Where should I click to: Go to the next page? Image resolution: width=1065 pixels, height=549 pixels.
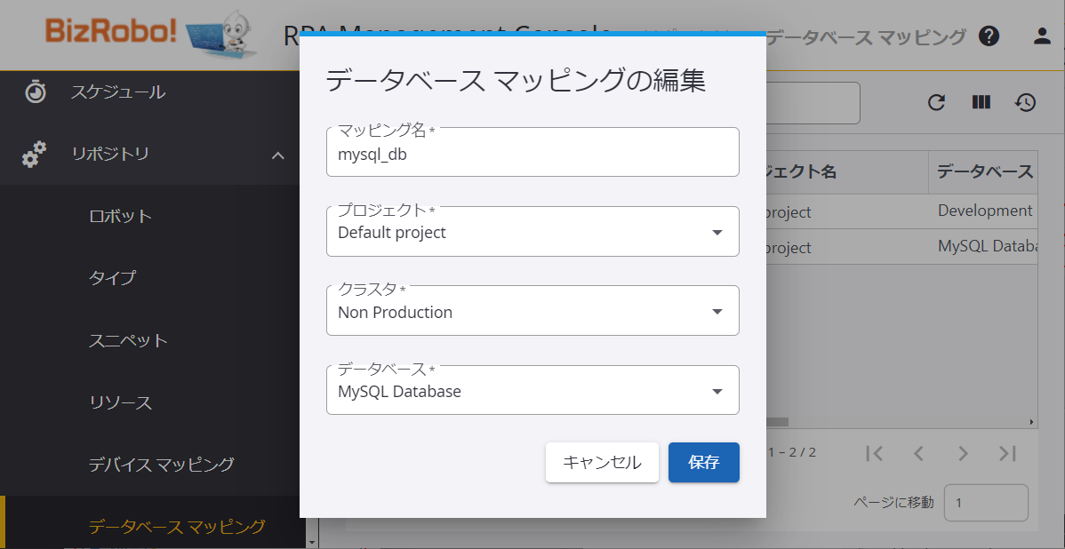[x=963, y=453]
